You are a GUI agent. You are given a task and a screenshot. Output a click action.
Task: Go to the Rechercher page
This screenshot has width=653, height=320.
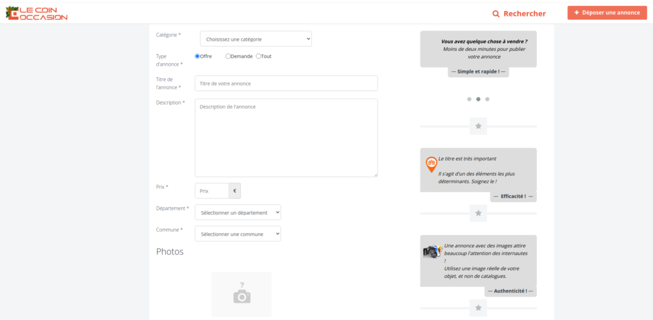[524, 13]
